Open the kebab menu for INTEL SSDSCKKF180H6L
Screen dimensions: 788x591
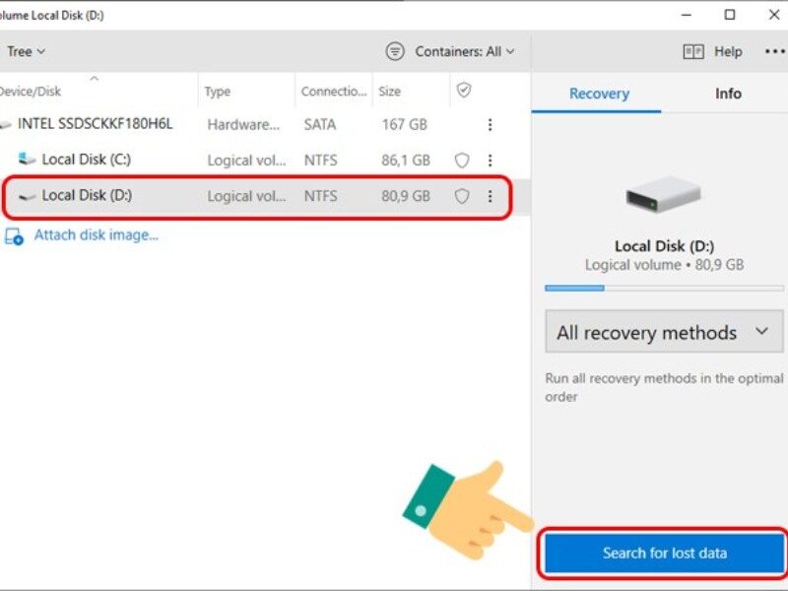click(x=490, y=124)
